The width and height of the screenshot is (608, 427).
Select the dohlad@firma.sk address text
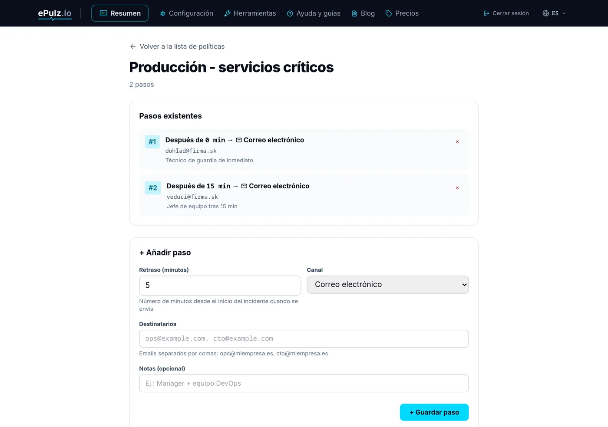(x=191, y=151)
